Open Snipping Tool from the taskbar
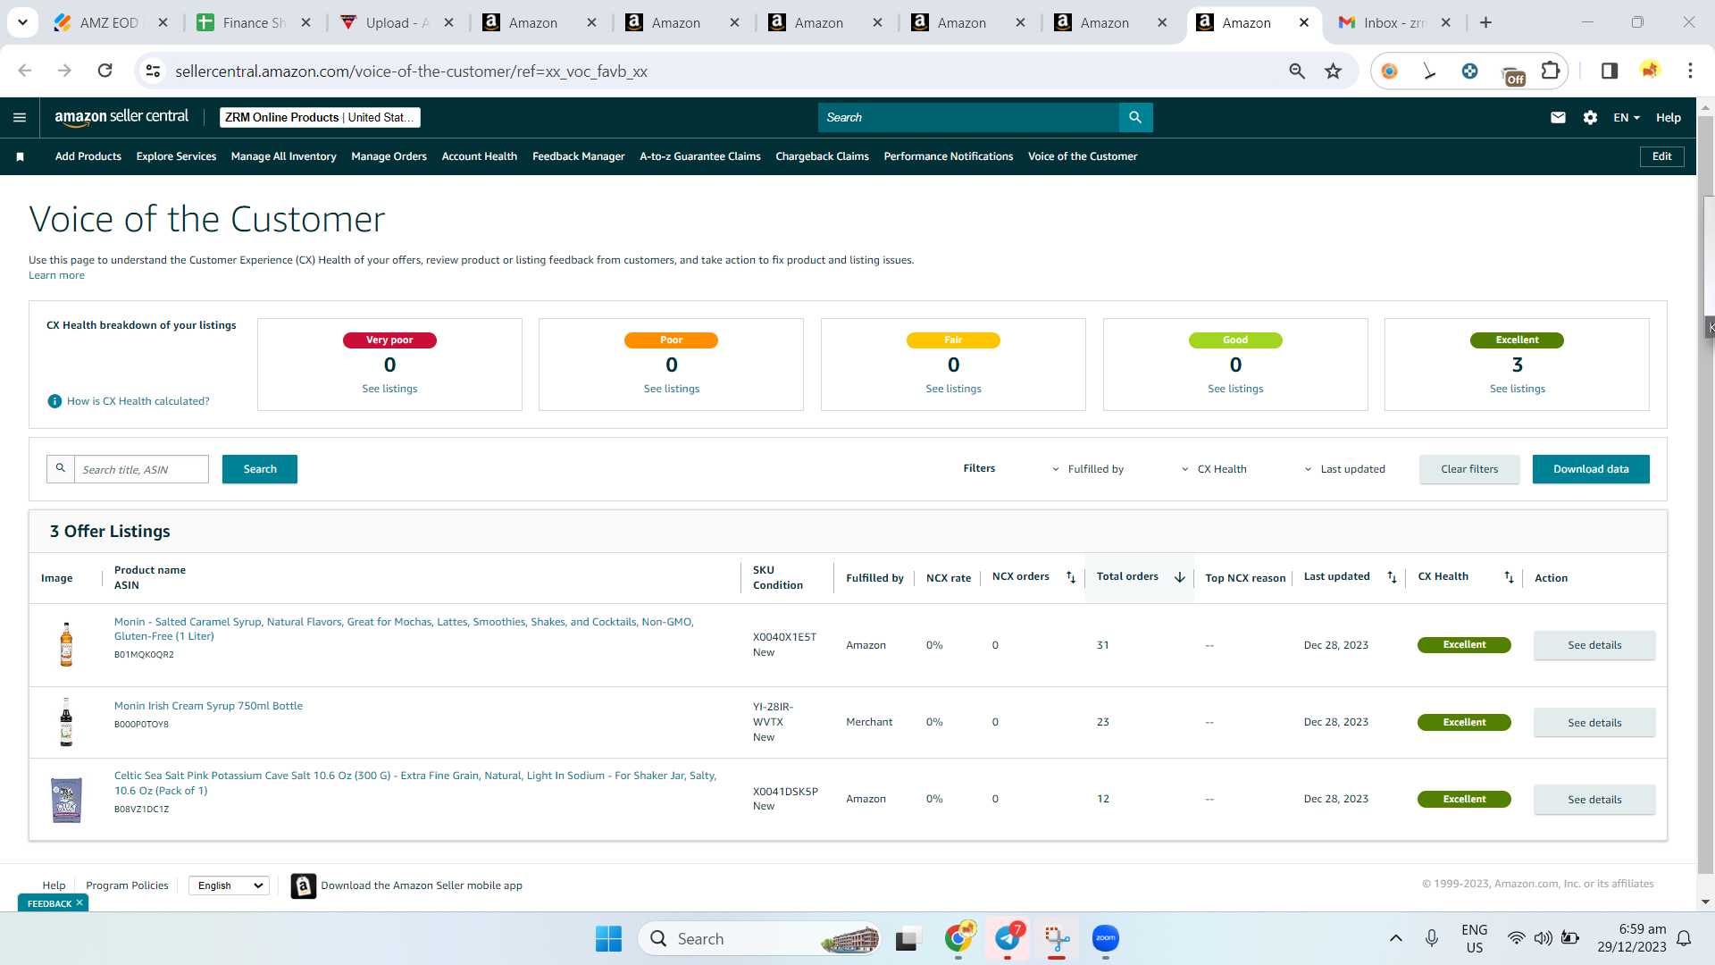The height and width of the screenshot is (965, 1715). pyautogui.click(x=1057, y=938)
